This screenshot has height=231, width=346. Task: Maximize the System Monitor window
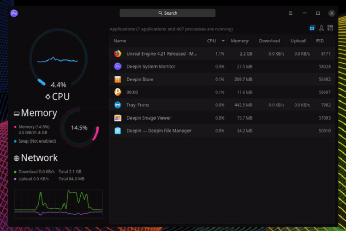point(318,13)
